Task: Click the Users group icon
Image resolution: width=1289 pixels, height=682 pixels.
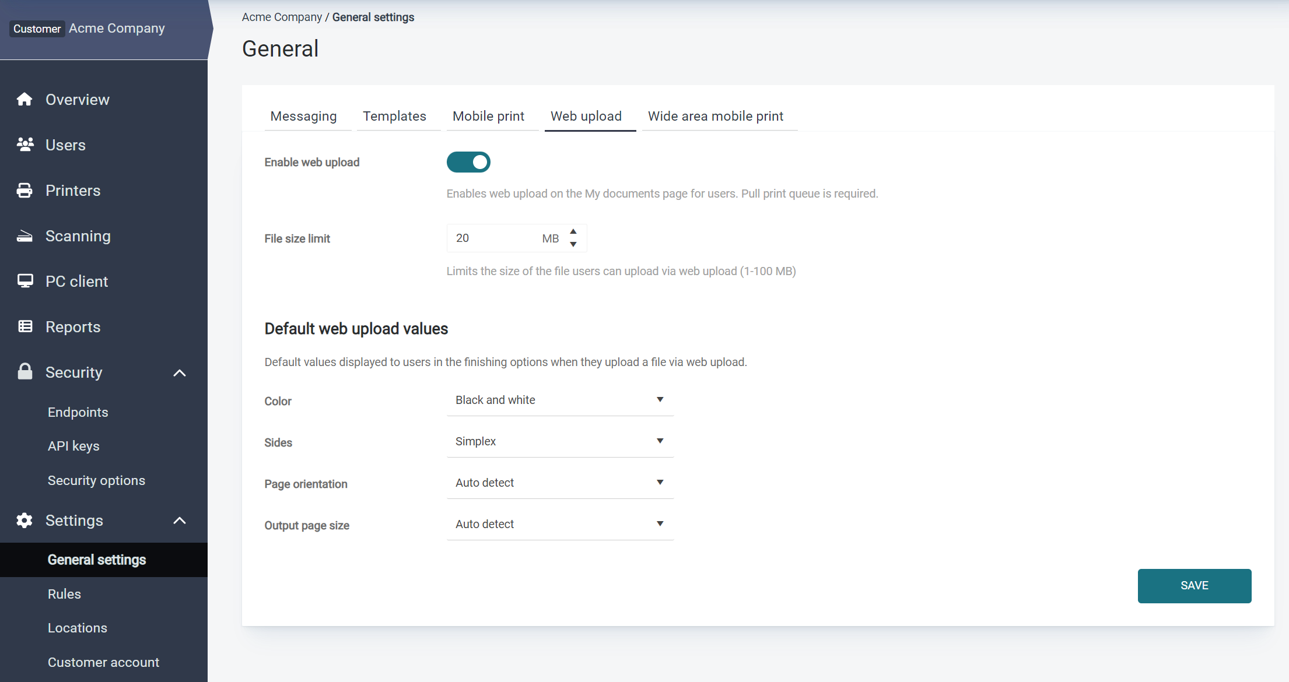Action: pyautogui.click(x=24, y=145)
